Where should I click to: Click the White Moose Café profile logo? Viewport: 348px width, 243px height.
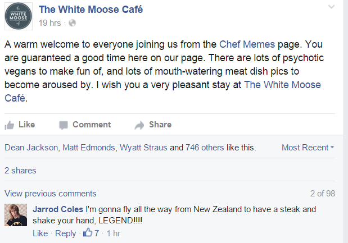[19, 16]
